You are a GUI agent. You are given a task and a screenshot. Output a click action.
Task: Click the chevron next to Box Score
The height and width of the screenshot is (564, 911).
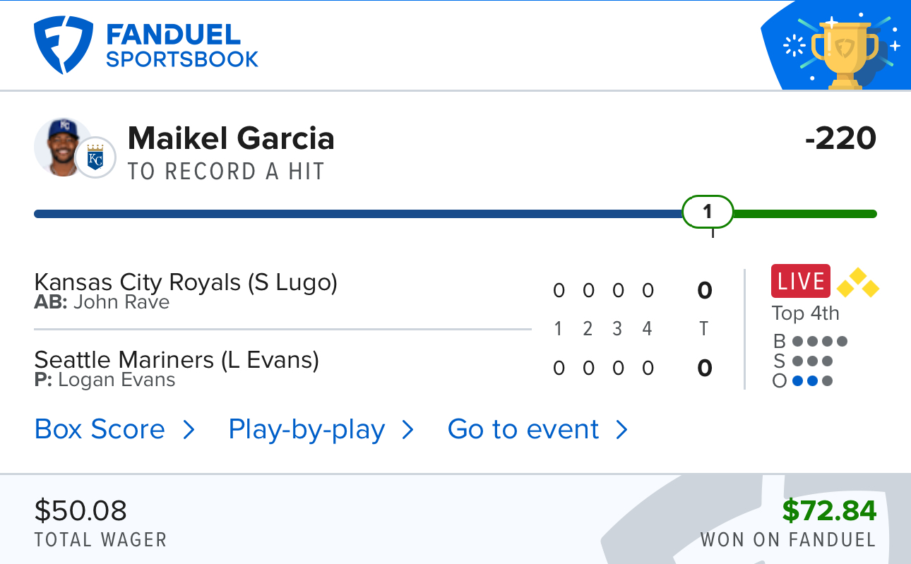[x=189, y=429]
